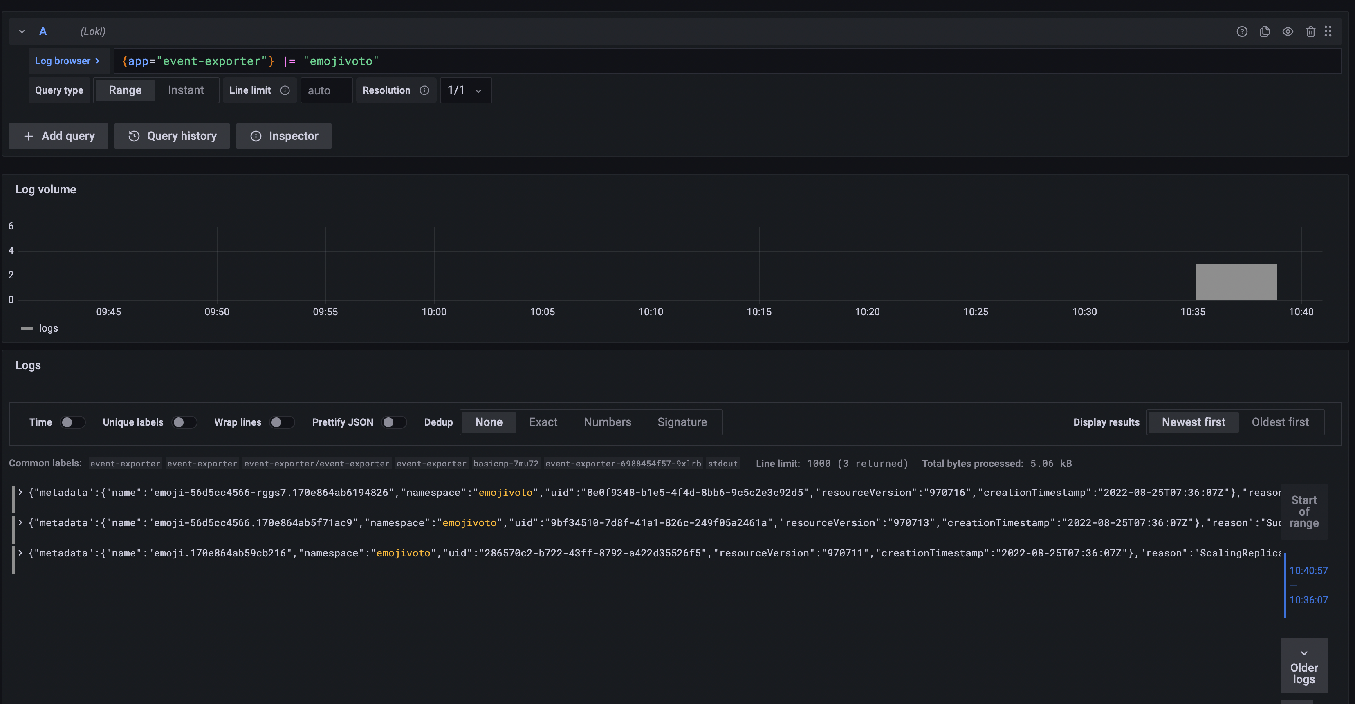Click Add query button
Screen dimensions: 1355x704
[x=58, y=136]
